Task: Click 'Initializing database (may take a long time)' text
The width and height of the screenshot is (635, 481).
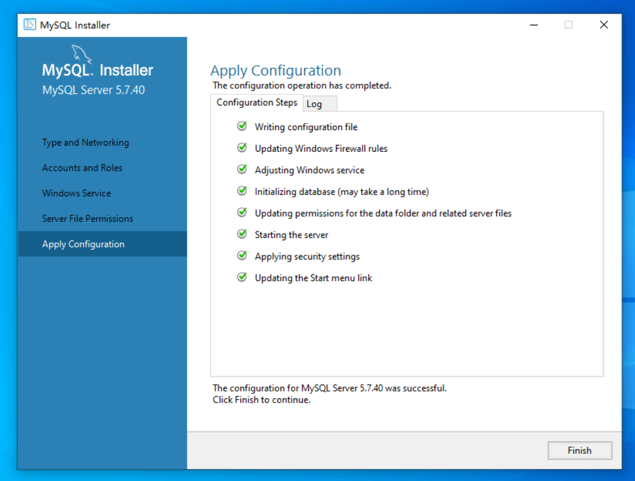Action: (342, 192)
